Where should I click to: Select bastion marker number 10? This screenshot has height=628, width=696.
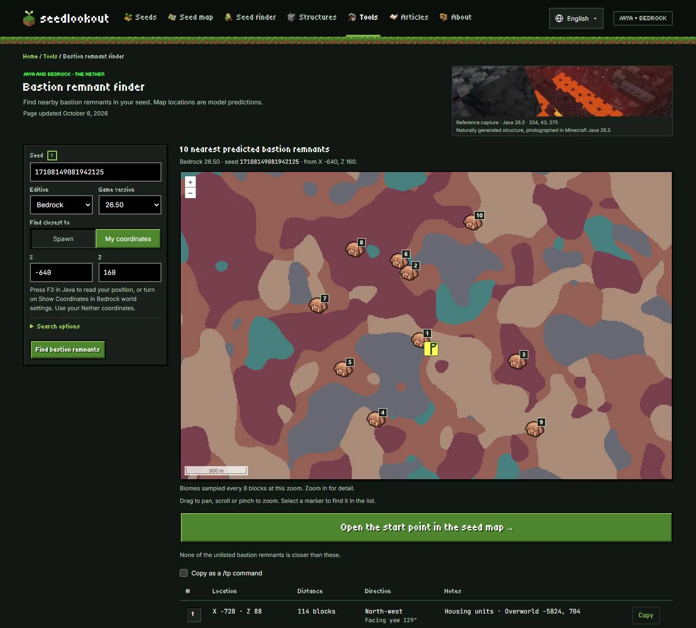pyautogui.click(x=473, y=222)
